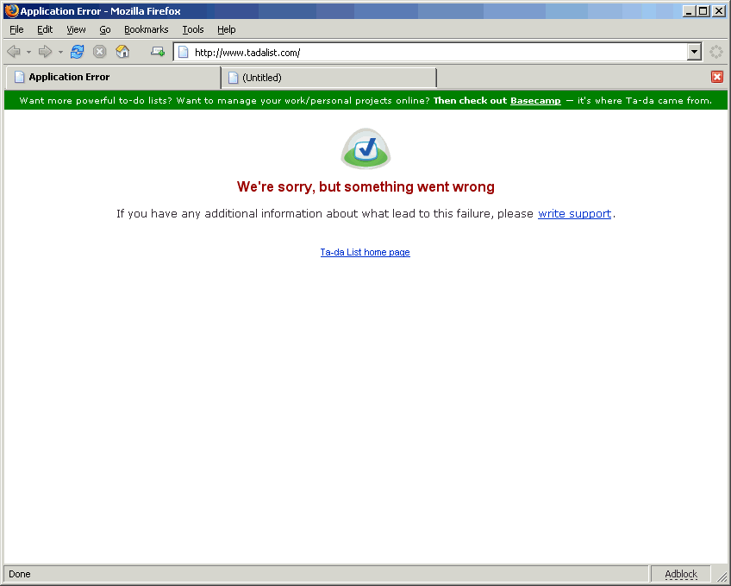Screen dimensions: 731x586
Task: Close the Firefox window
Action: coord(718,11)
